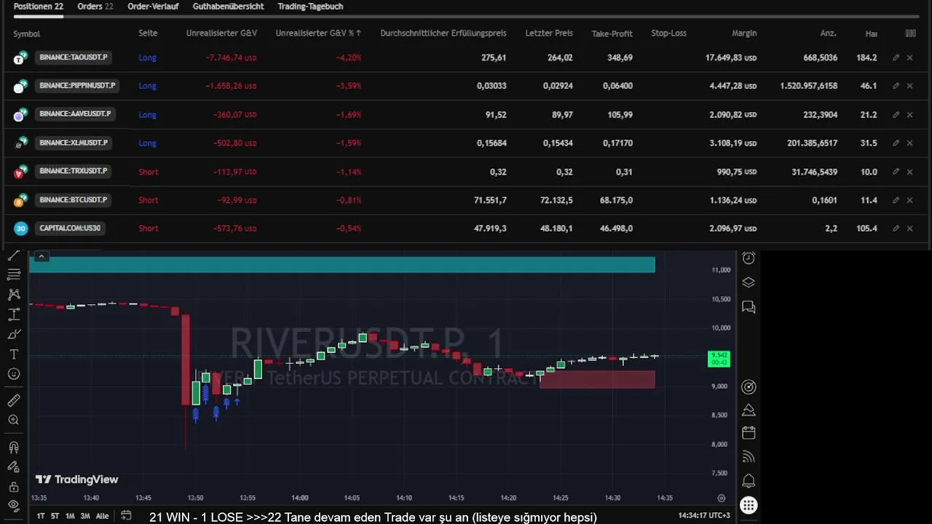Switch to the Positionen tab
The image size is (932, 524).
[x=39, y=7]
